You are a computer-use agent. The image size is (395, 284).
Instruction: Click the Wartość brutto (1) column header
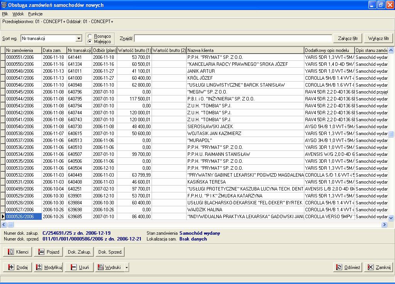tap(134, 50)
